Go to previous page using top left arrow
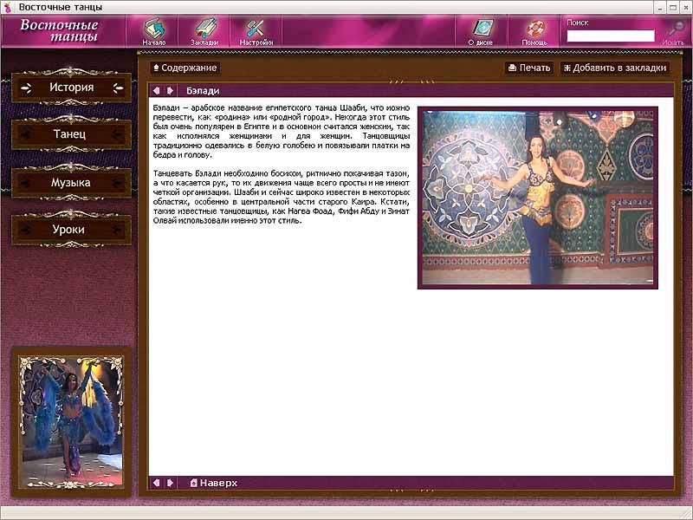Image resolution: width=693 pixels, height=520 pixels. pos(156,90)
